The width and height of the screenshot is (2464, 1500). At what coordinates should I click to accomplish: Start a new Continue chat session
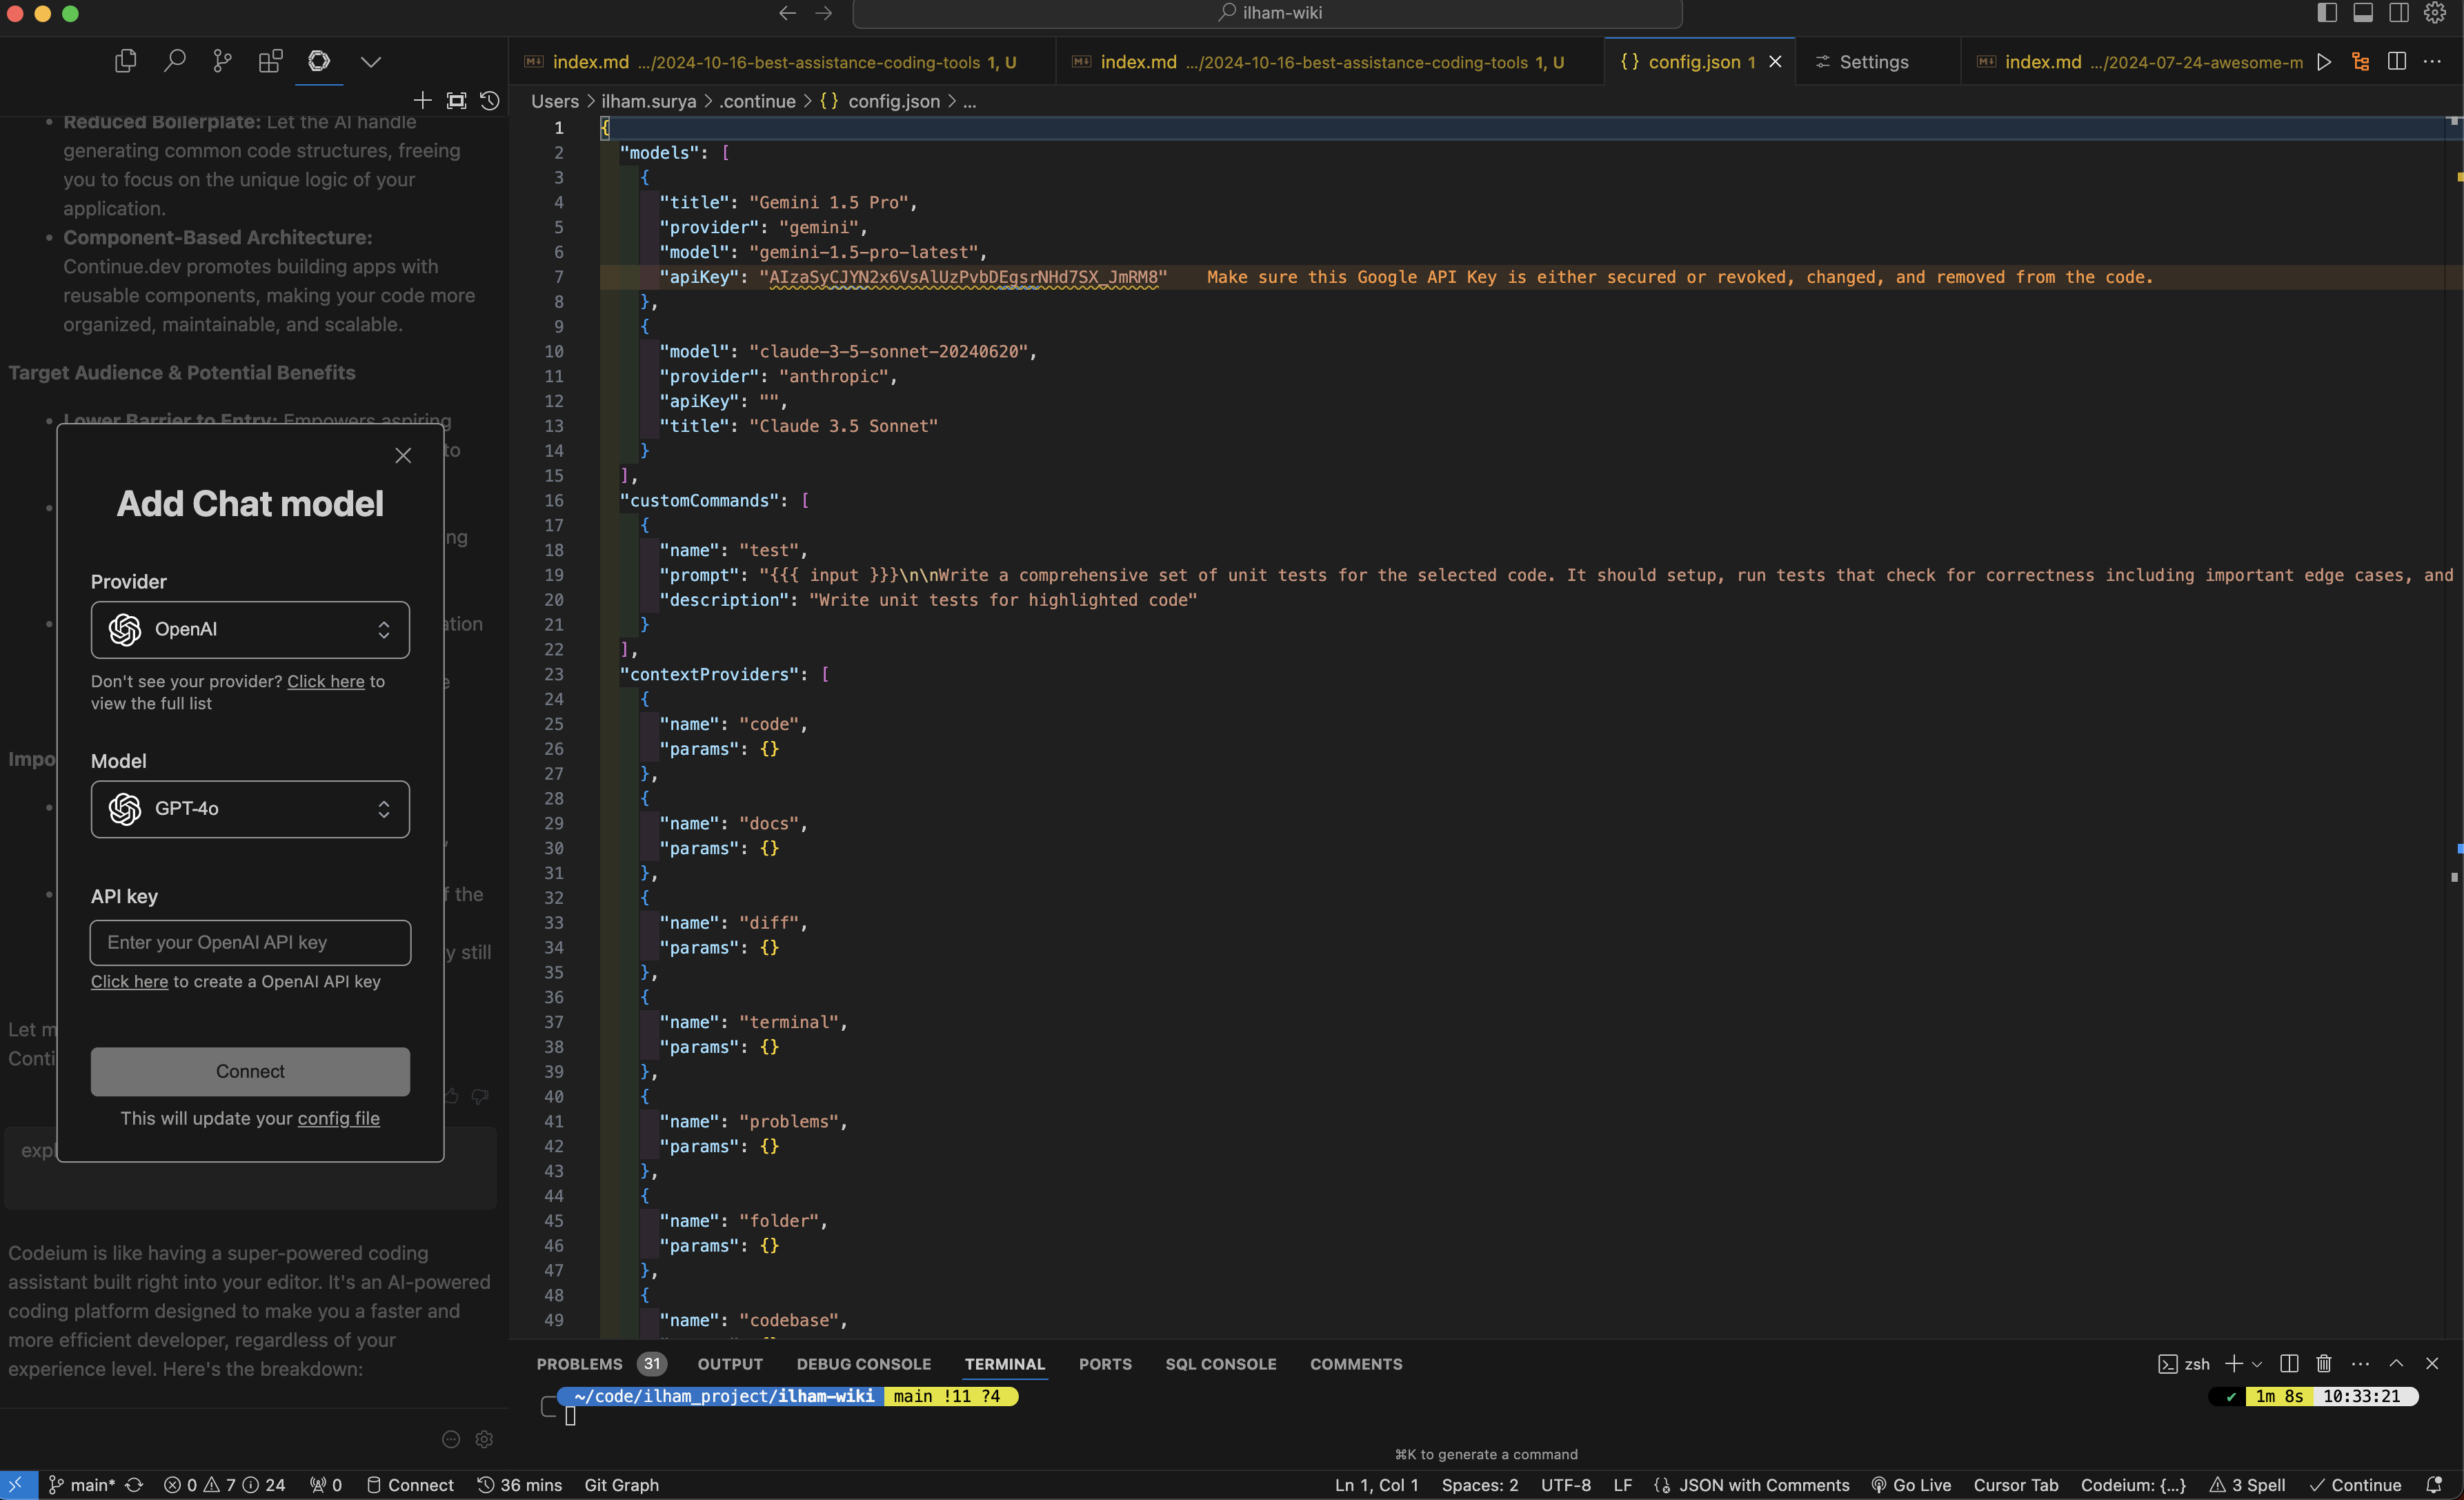422,101
